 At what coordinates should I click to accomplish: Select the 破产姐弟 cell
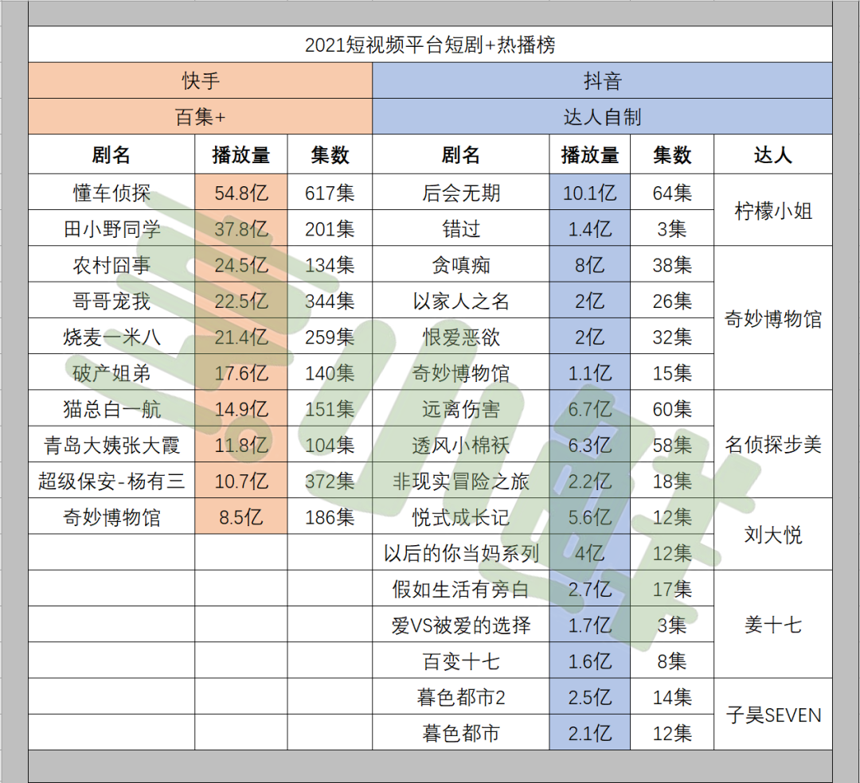tap(111, 372)
